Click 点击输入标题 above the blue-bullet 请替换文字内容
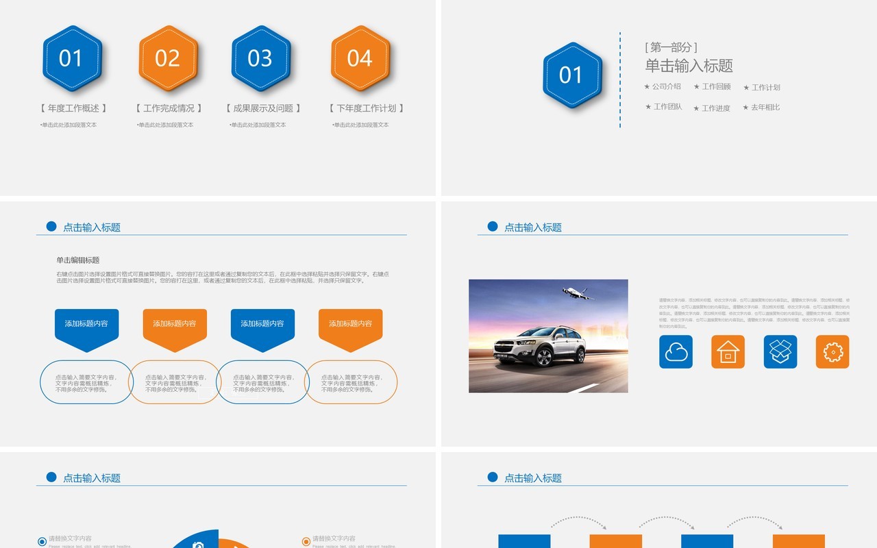The width and height of the screenshot is (877, 548). [92, 478]
